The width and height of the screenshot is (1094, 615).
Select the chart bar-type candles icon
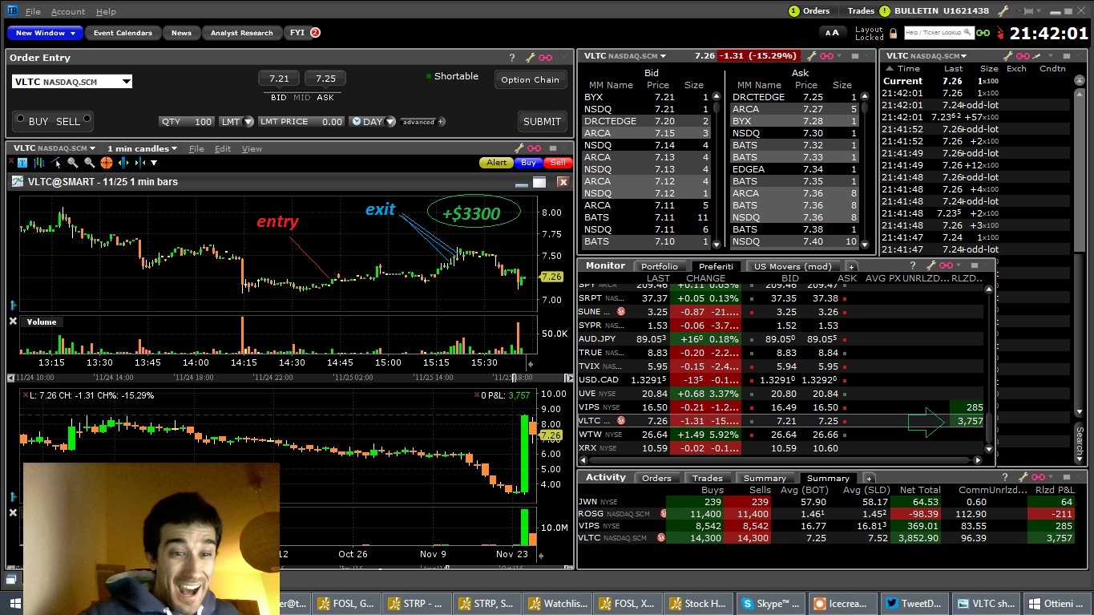[38, 163]
